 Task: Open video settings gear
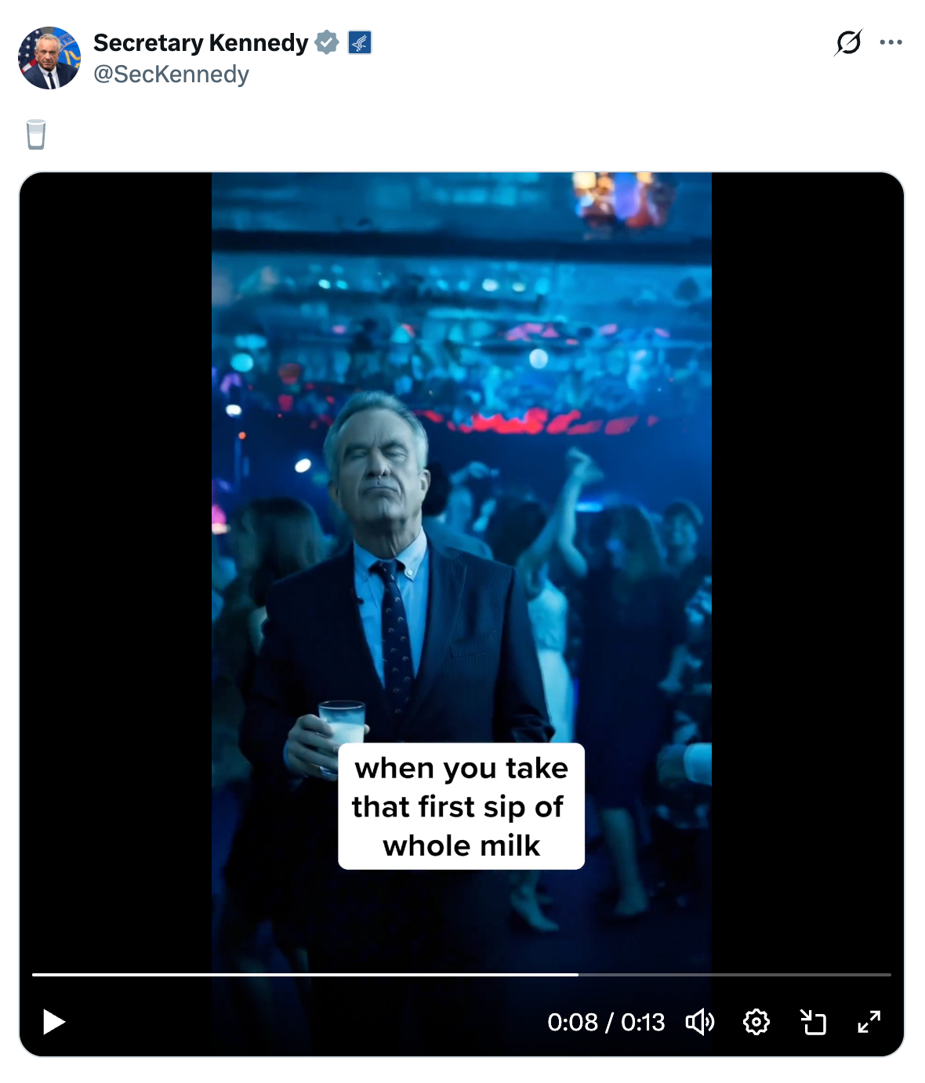756,1022
